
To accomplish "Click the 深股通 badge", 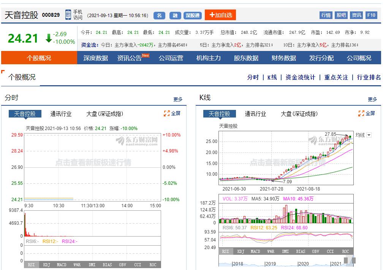I will (193, 16).
